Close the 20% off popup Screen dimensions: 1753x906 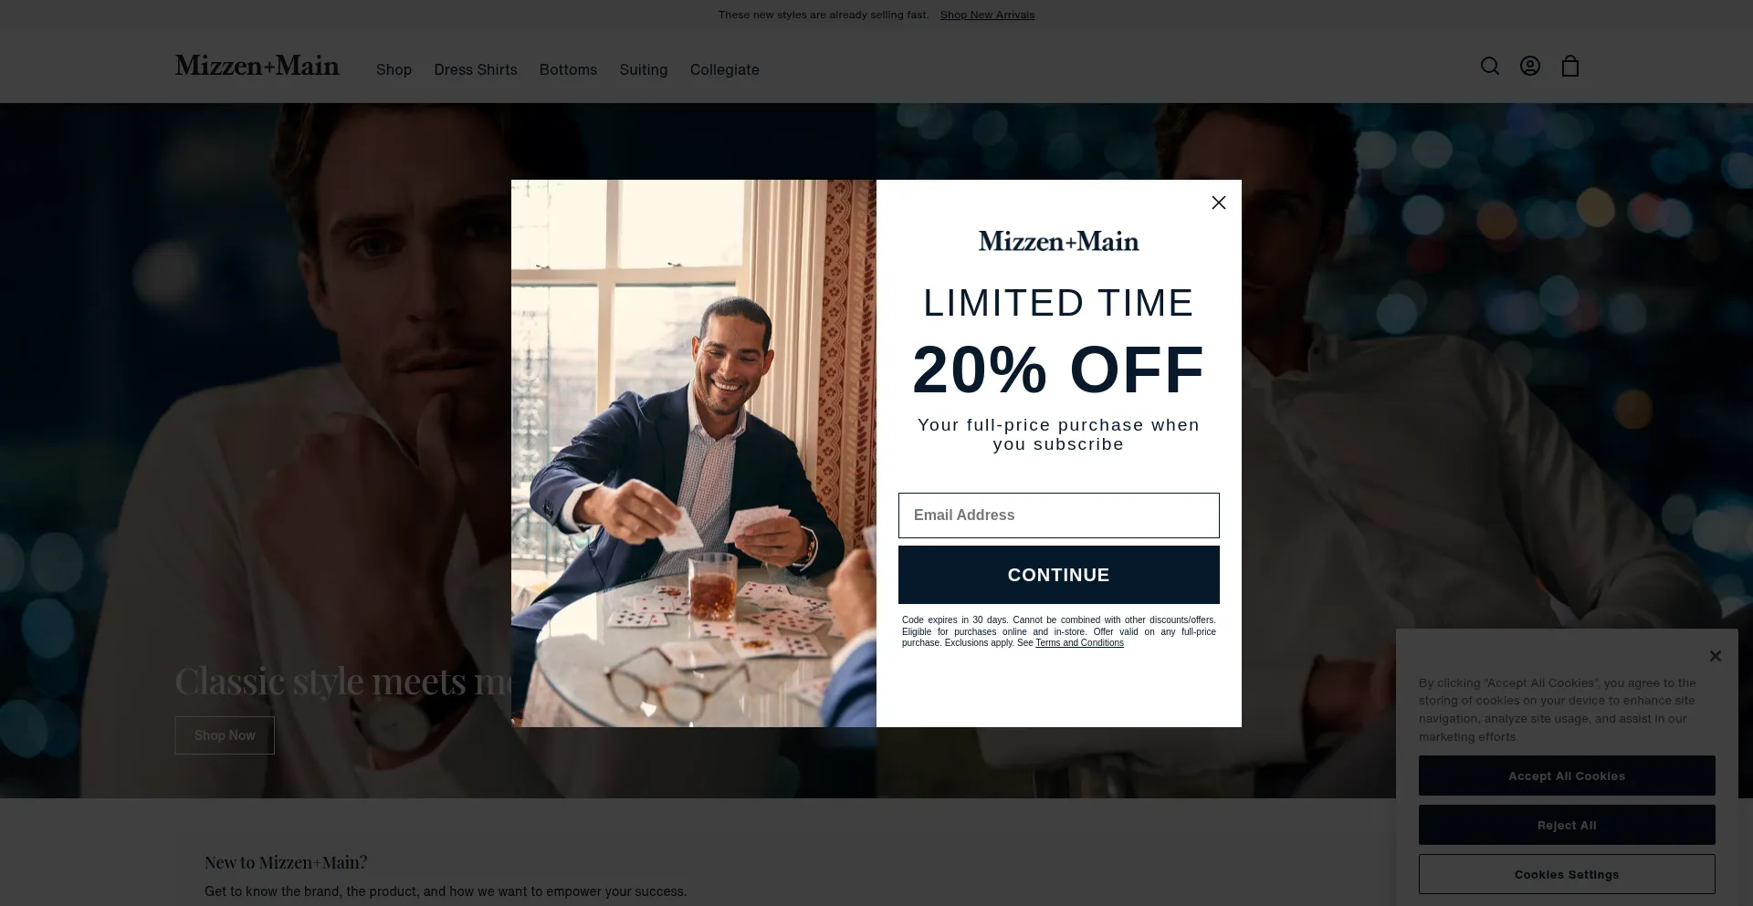(1218, 203)
